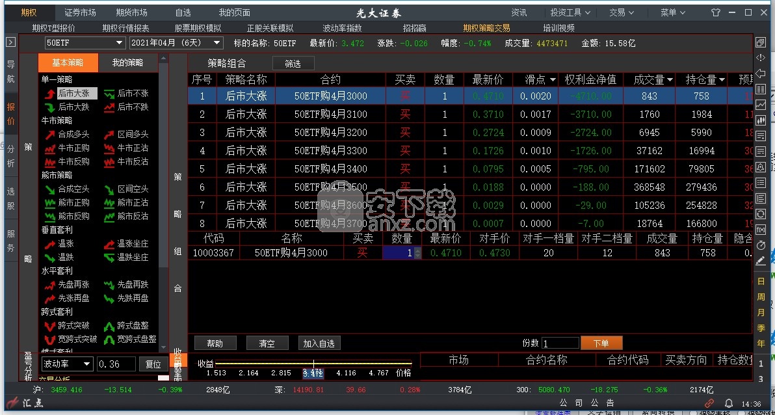Open the 自选 tab
The image size is (775, 415).
point(183,12)
